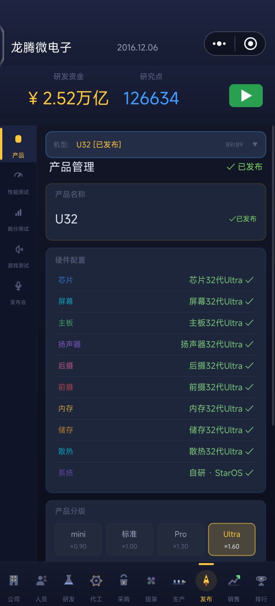This screenshot has height=606, width=275.
Task: Expand the 机型 U32 model dropdown
Action: pyautogui.click(x=156, y=145)
